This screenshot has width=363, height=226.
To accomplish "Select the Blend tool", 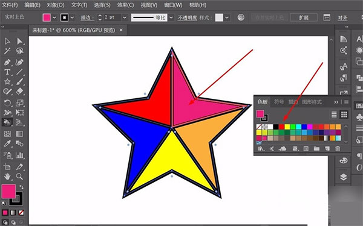I will (x=20, y=143).
